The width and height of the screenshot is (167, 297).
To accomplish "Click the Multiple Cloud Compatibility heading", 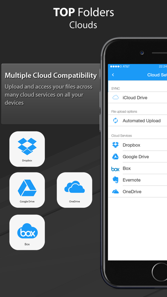I will 51,76.
